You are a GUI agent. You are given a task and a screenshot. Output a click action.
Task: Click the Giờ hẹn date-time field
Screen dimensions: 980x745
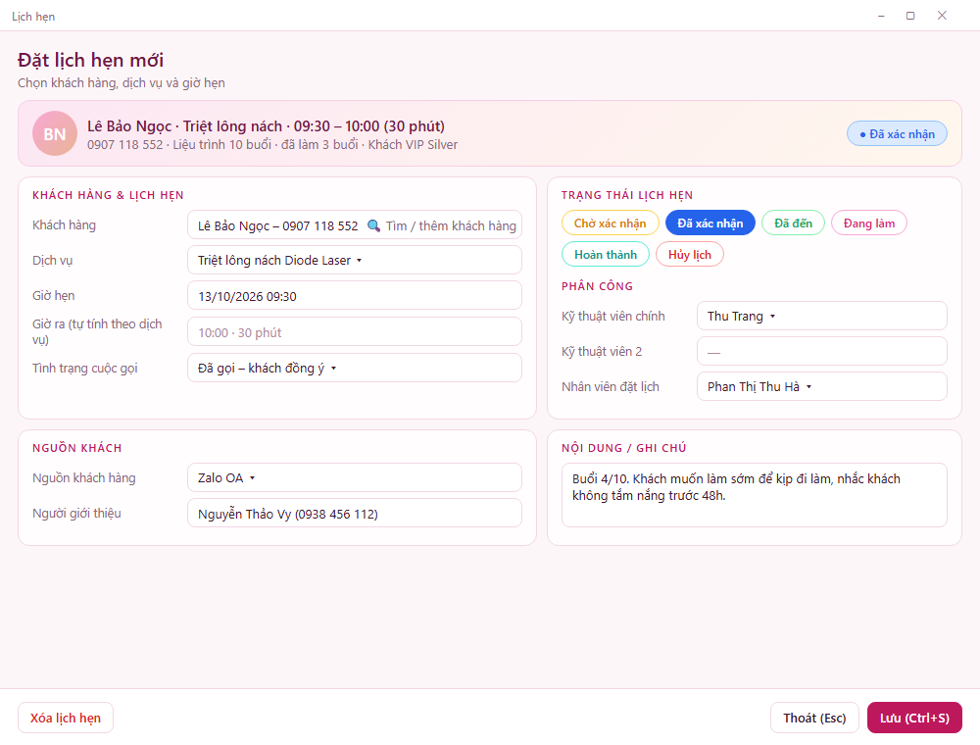click(355, 296)
